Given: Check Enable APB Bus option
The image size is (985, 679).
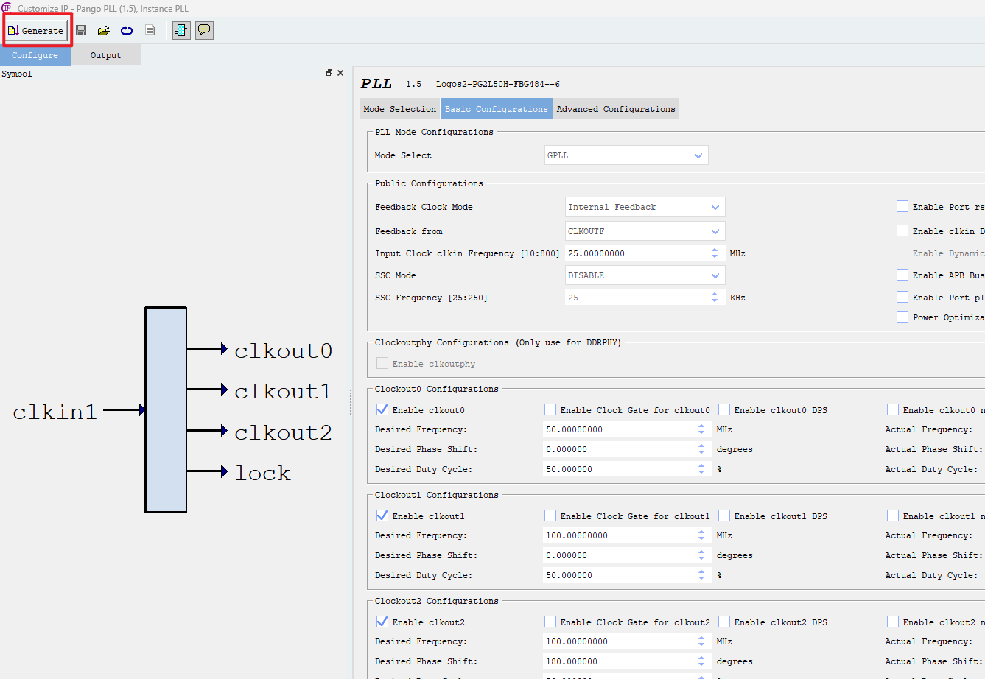Looking at the screenshot, I should tap(902, 275).
